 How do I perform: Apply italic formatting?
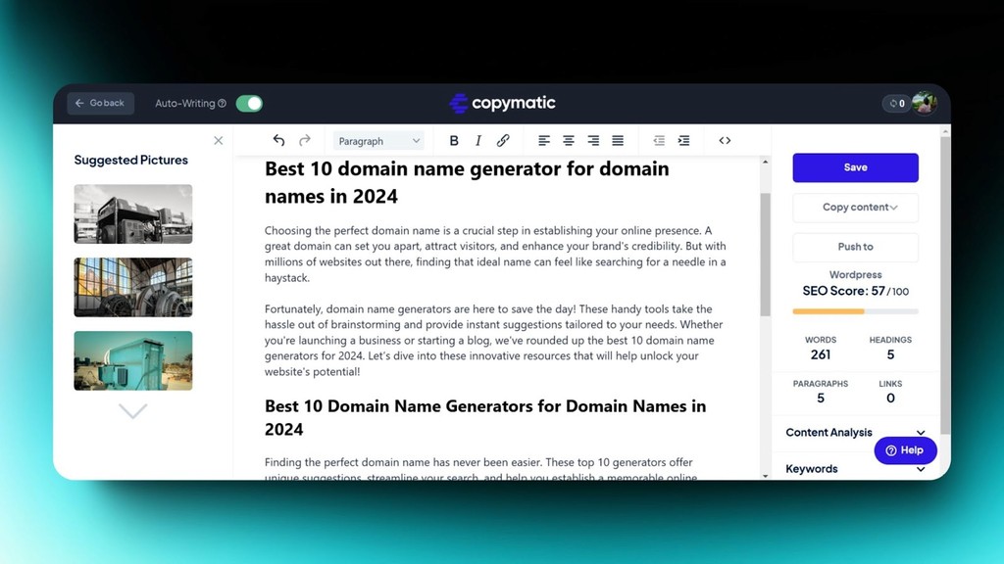coord(477,140)
